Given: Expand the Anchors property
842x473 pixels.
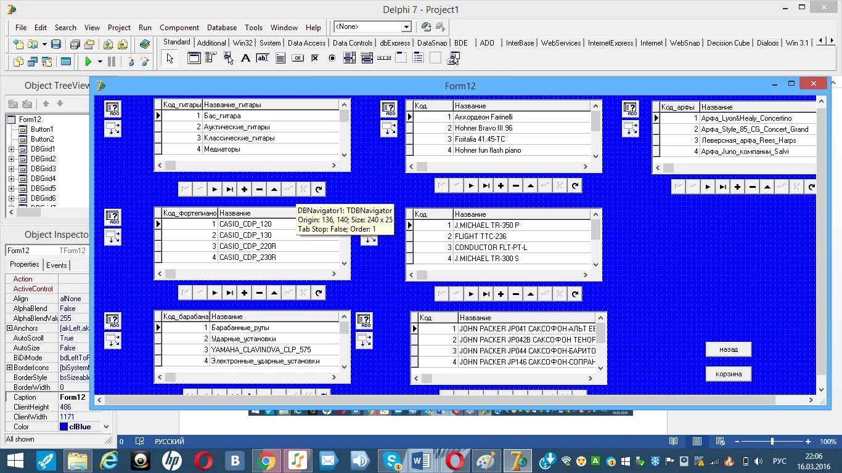Looking at the screenshot, I should pos(9,328).
